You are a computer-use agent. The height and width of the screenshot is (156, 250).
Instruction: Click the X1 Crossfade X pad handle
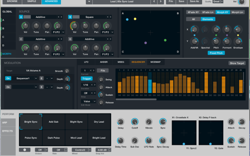pos(184,144)
